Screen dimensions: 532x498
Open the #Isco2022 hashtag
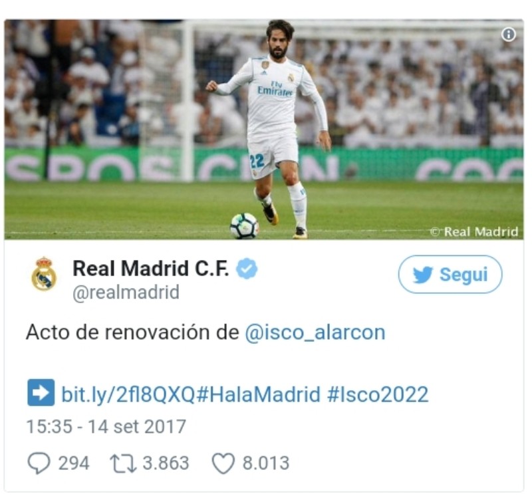[378, 394]
